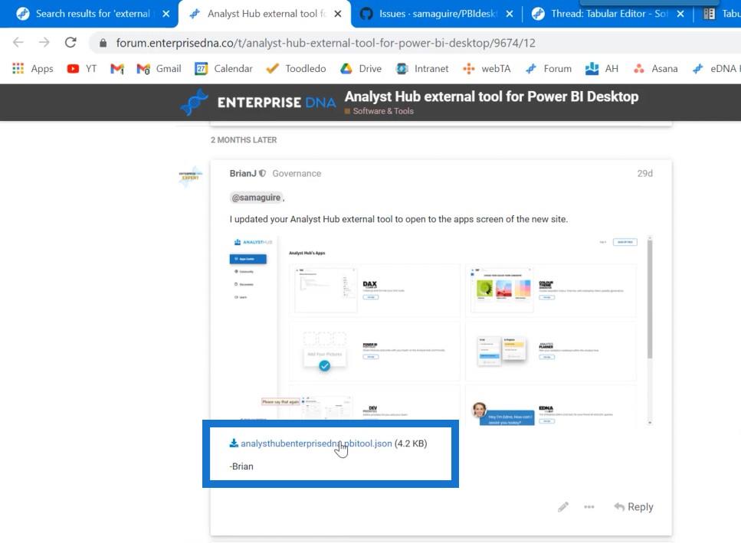This screenshot has height=543, width=741.
Task: Open the AH bookmark
Action: click(602, 68)
